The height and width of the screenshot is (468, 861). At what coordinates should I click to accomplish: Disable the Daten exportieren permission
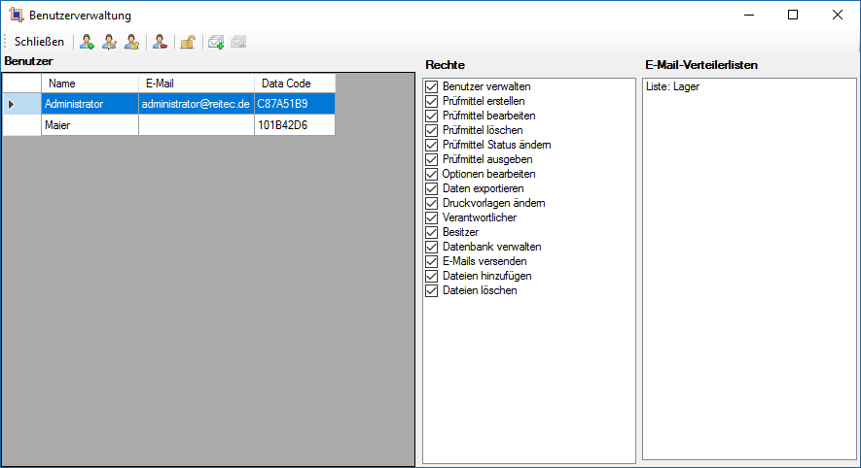432,189
